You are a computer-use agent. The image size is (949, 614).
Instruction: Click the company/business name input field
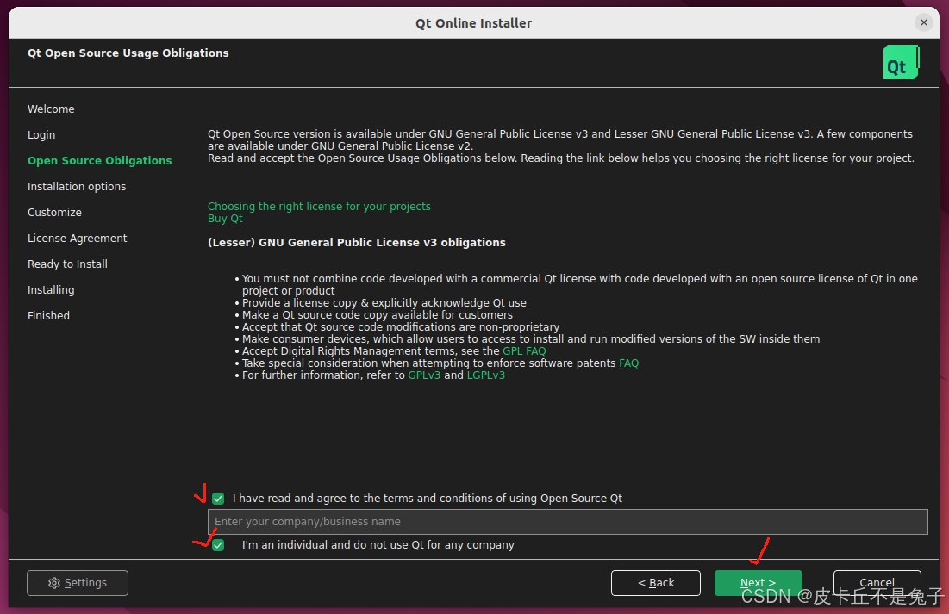point(569,521)
